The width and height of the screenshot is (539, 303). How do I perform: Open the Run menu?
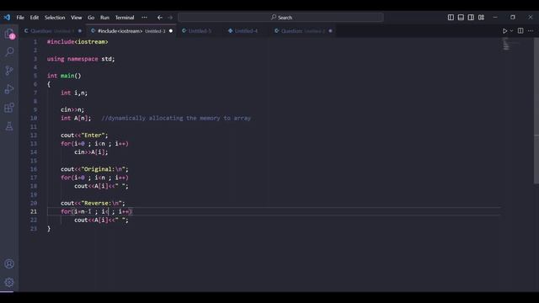click(x=104, y=18)
